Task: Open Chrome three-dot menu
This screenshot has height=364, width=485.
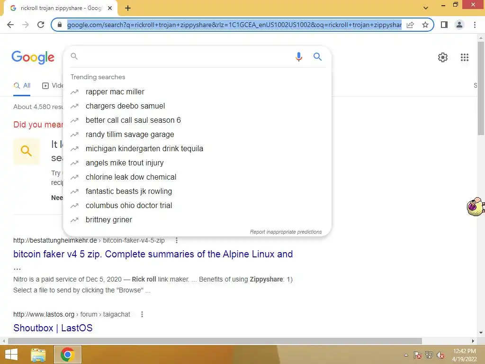Action: 475,25
